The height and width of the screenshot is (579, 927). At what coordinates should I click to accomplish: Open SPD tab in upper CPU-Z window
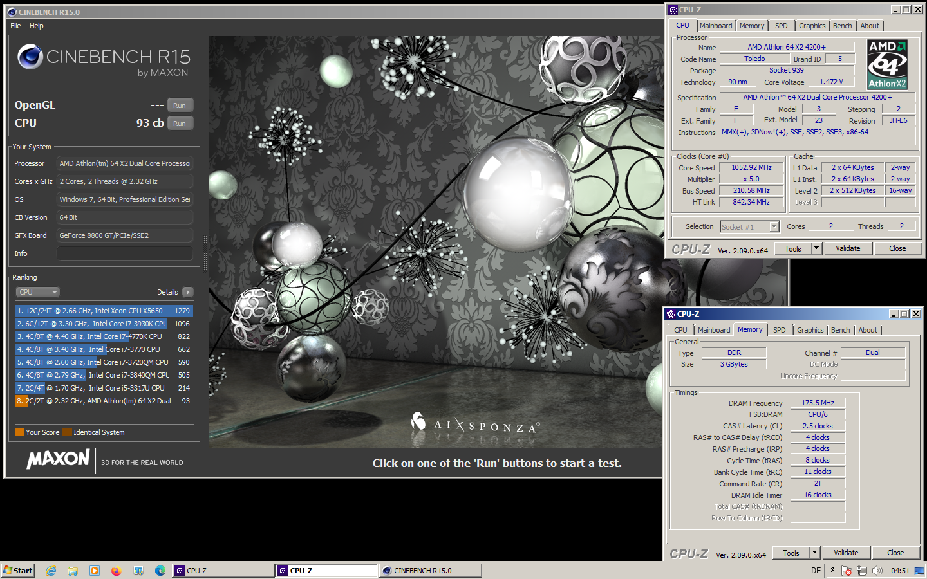[781, 26]
